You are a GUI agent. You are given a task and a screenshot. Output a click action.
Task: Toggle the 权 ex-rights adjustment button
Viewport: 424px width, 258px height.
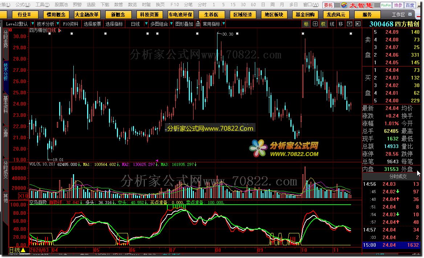(323, 24)
